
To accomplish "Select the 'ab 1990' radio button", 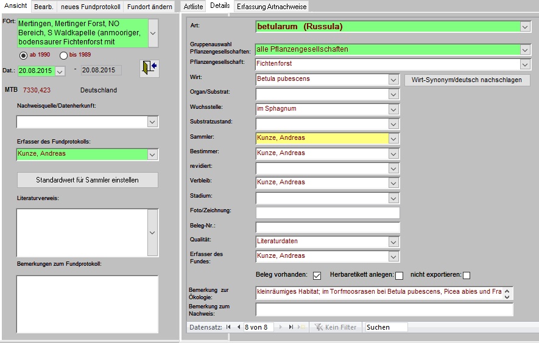I will [x=24, y=55].
